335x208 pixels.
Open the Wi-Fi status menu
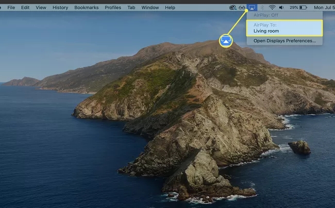coord(272,8)
